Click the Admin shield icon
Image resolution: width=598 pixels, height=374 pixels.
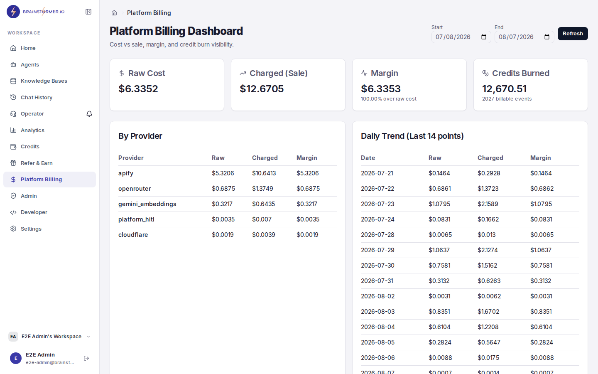13,196
